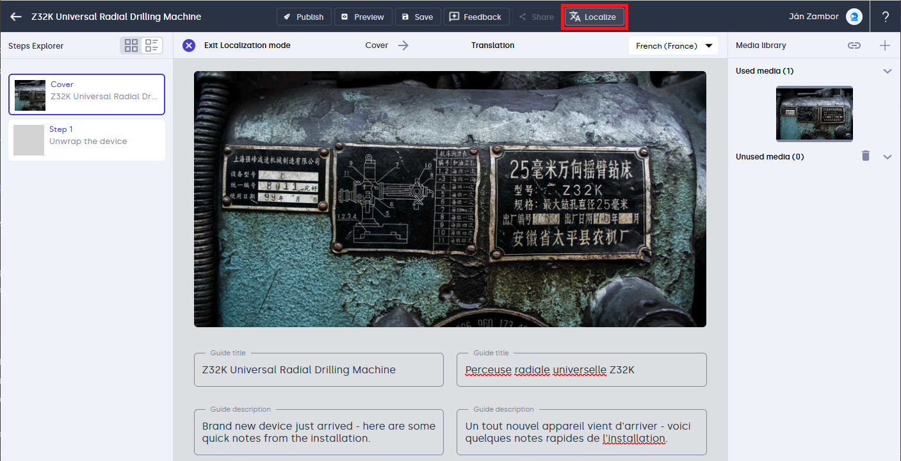Click the back arrow icon

(x=16, y=17)
